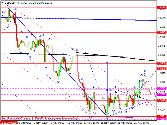Click the 1.6025 price axis value
The image size is (167, 125).
tap(162, 37)
